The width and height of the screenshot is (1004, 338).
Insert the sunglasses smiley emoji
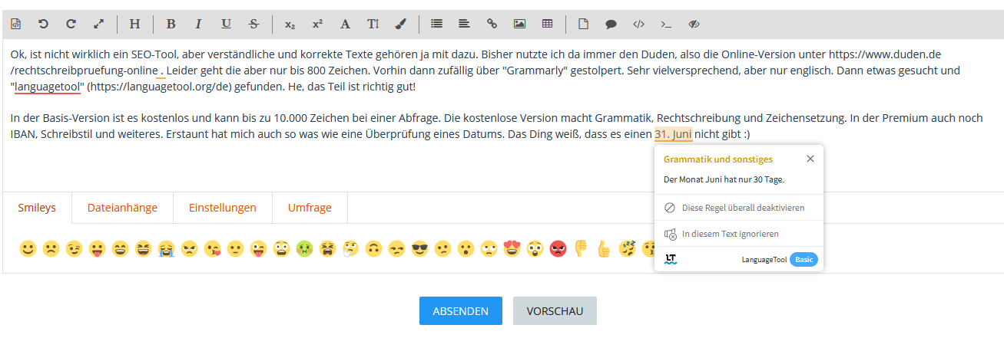tap(419, 249)
